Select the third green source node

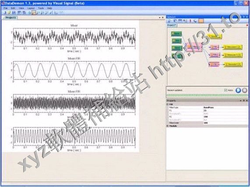coord(177,48)
